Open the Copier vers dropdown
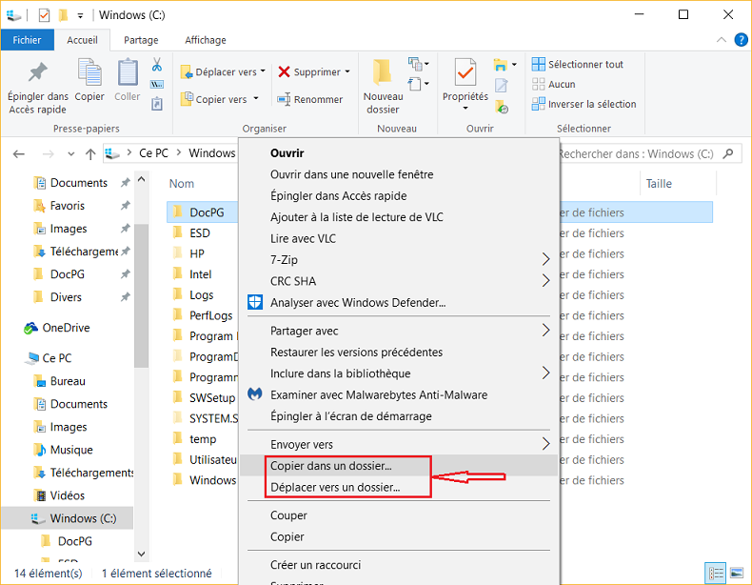 coord(220,99)
